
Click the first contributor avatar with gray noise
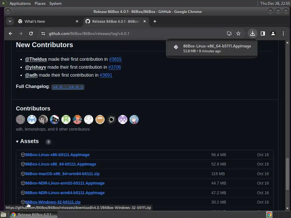tap(20, 120)
